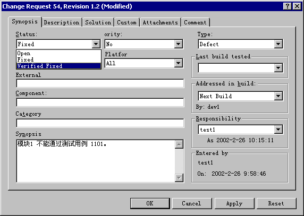Click the External reference input field
Viewport: 304px width, 216px height.
pyautogui.click(x=100, y=83)
